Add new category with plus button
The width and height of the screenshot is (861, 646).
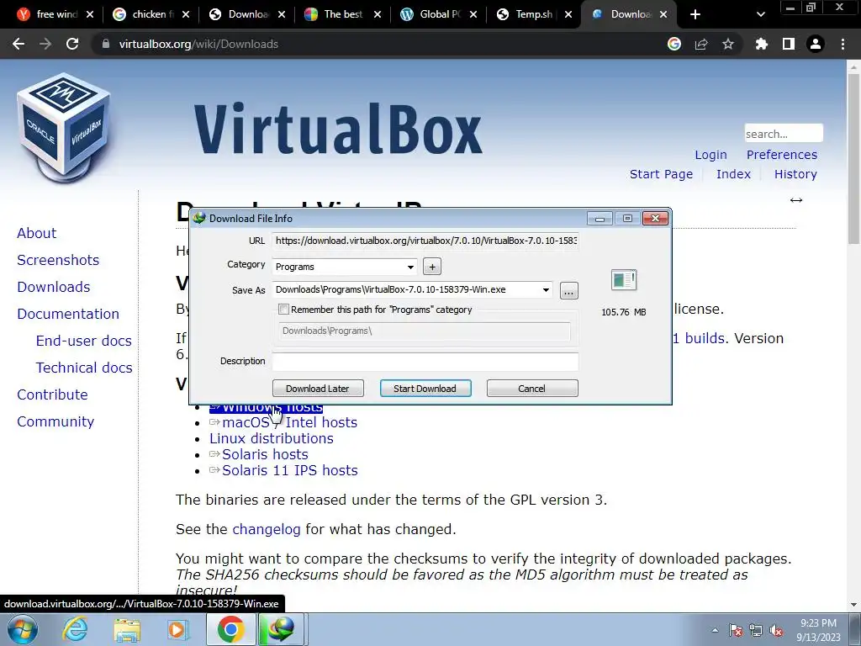point(432,267)
